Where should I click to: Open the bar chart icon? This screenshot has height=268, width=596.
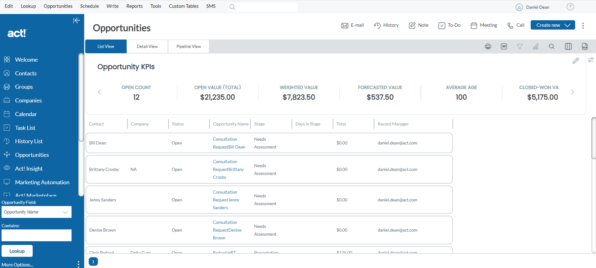(x=536, y=46)
